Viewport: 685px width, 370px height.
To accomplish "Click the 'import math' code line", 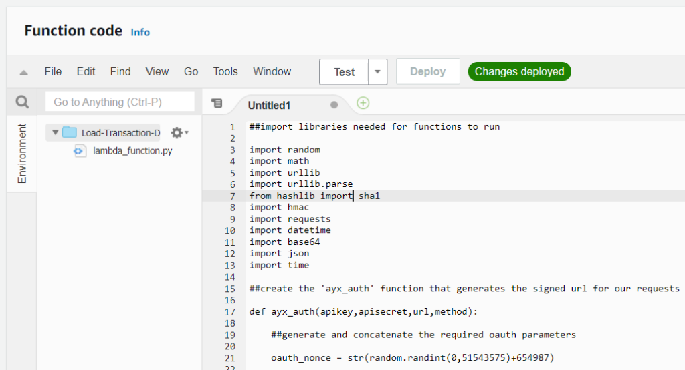I will pyautogui.click(x=279, y=161).
